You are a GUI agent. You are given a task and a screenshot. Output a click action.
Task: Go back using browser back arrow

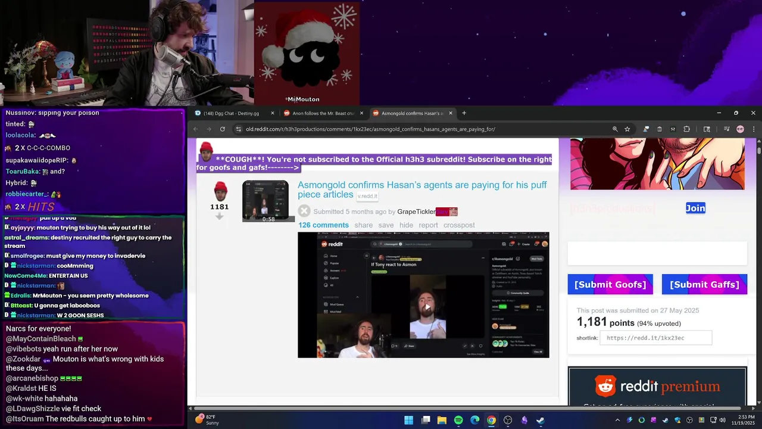(195, 129)
